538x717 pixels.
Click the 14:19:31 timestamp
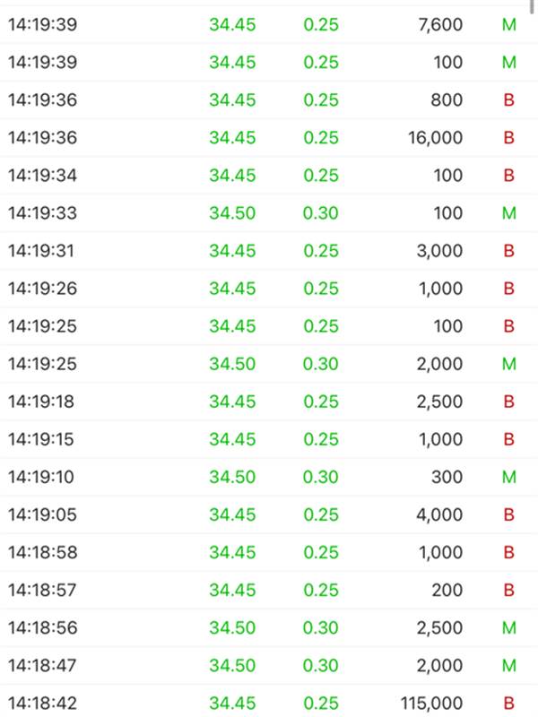pos(42,251)
